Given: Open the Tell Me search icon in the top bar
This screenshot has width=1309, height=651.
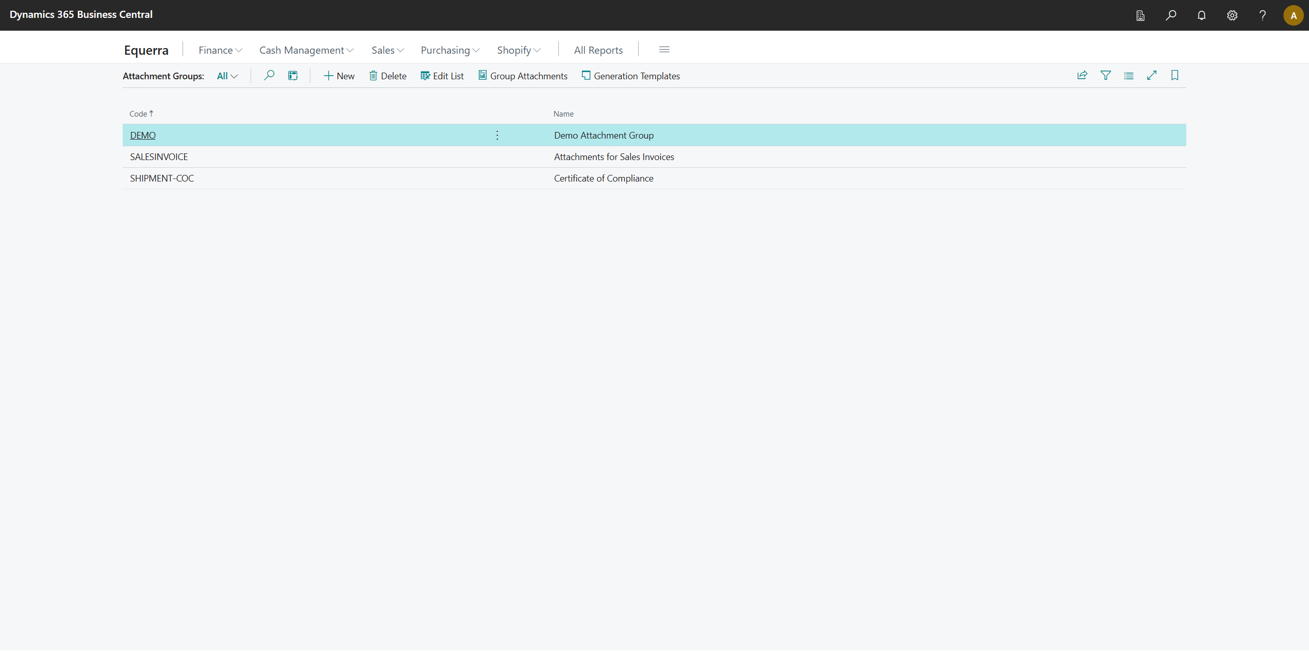Looking at the screenshot, I should click(1171, 15).
